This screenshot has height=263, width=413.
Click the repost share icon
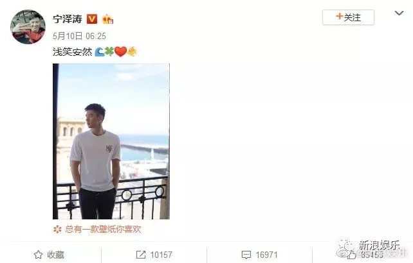(x=141, y=255)
